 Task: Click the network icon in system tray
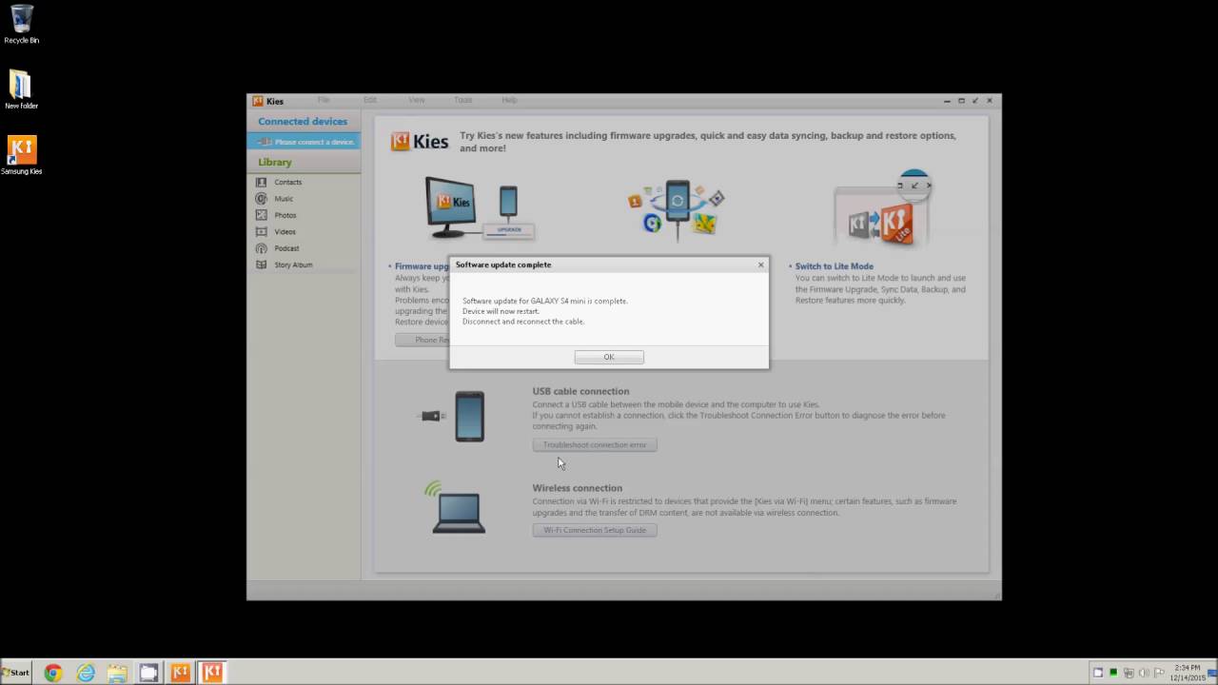tap(1129, 673)
